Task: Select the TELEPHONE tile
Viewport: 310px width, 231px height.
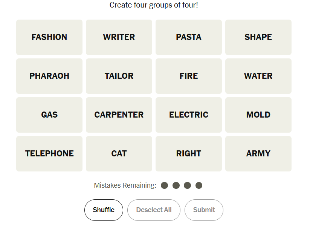Action: (x=49, y=154)
